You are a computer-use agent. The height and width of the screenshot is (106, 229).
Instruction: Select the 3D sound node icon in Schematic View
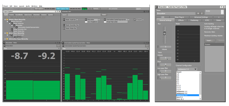135,20
